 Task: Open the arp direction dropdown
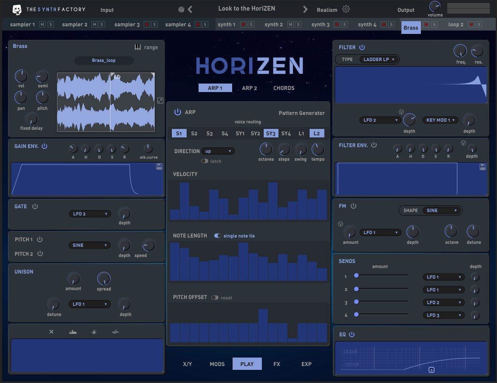pos(218,151)
